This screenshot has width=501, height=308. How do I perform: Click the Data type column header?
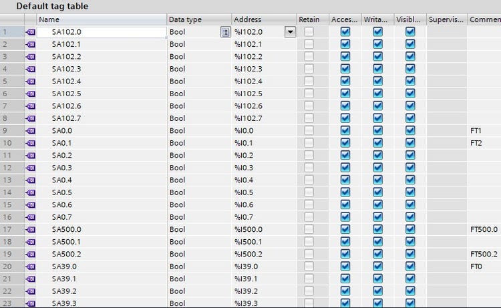[x=198, y=19]
